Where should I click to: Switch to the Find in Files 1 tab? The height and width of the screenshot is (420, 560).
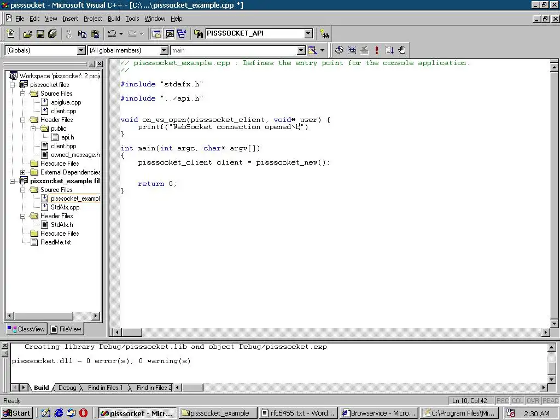click(x=105, y=388)
